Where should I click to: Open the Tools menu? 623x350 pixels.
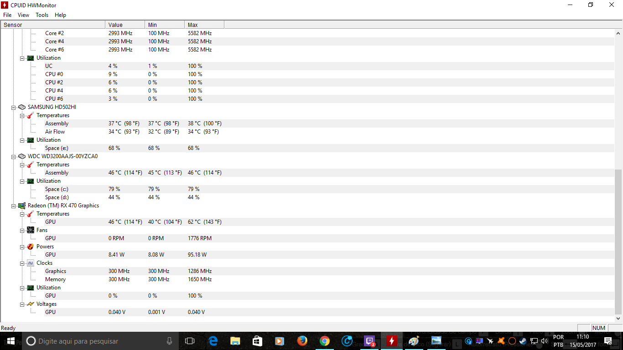[x=42, y=15]
